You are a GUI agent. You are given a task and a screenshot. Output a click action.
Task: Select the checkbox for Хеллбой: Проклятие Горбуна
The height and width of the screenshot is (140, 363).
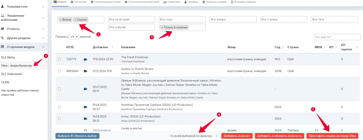(60, 107)
